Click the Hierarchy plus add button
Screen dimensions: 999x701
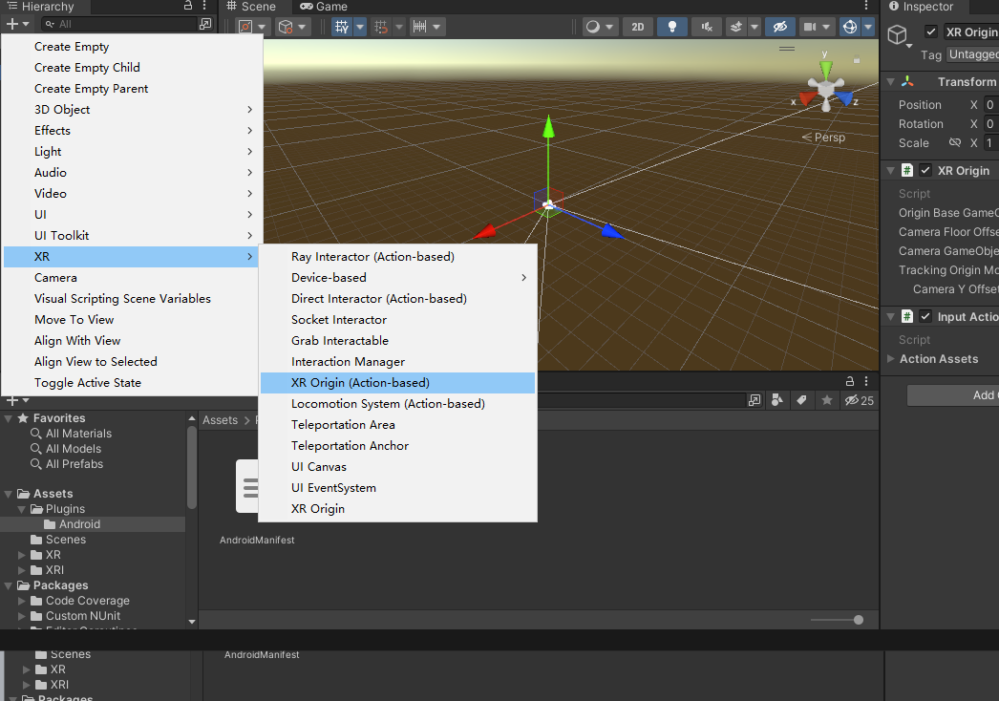tap(12, 24)
